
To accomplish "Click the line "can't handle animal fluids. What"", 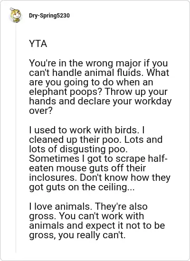I will coord(99,73).
